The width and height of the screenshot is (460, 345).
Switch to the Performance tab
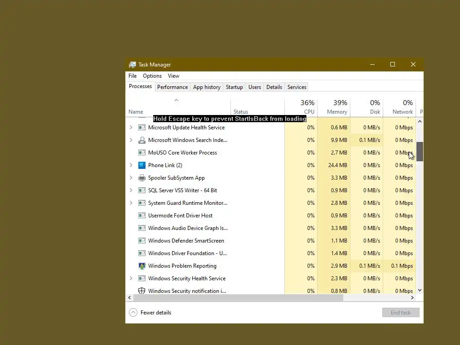click(x=172, y=87)
